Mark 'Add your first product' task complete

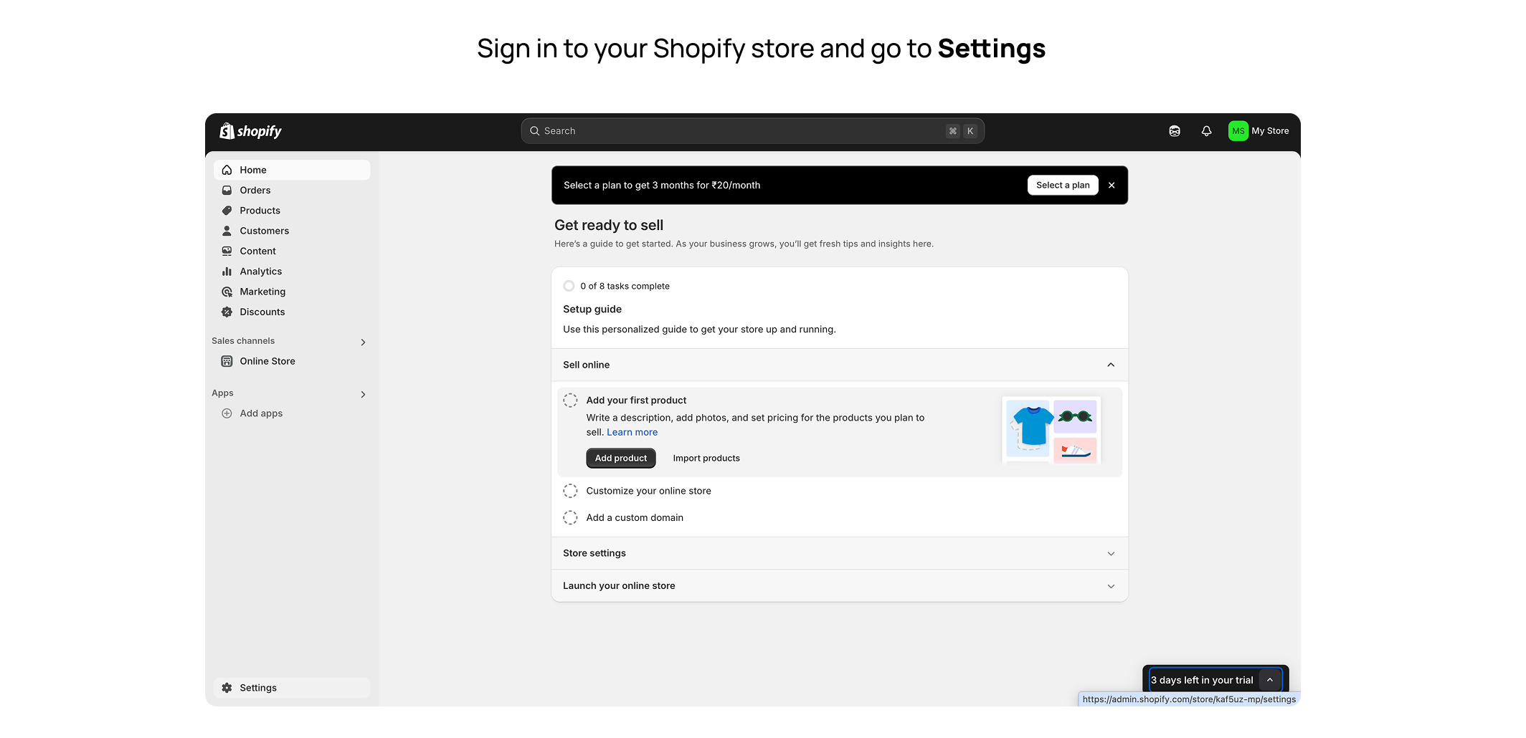point(570,401)
